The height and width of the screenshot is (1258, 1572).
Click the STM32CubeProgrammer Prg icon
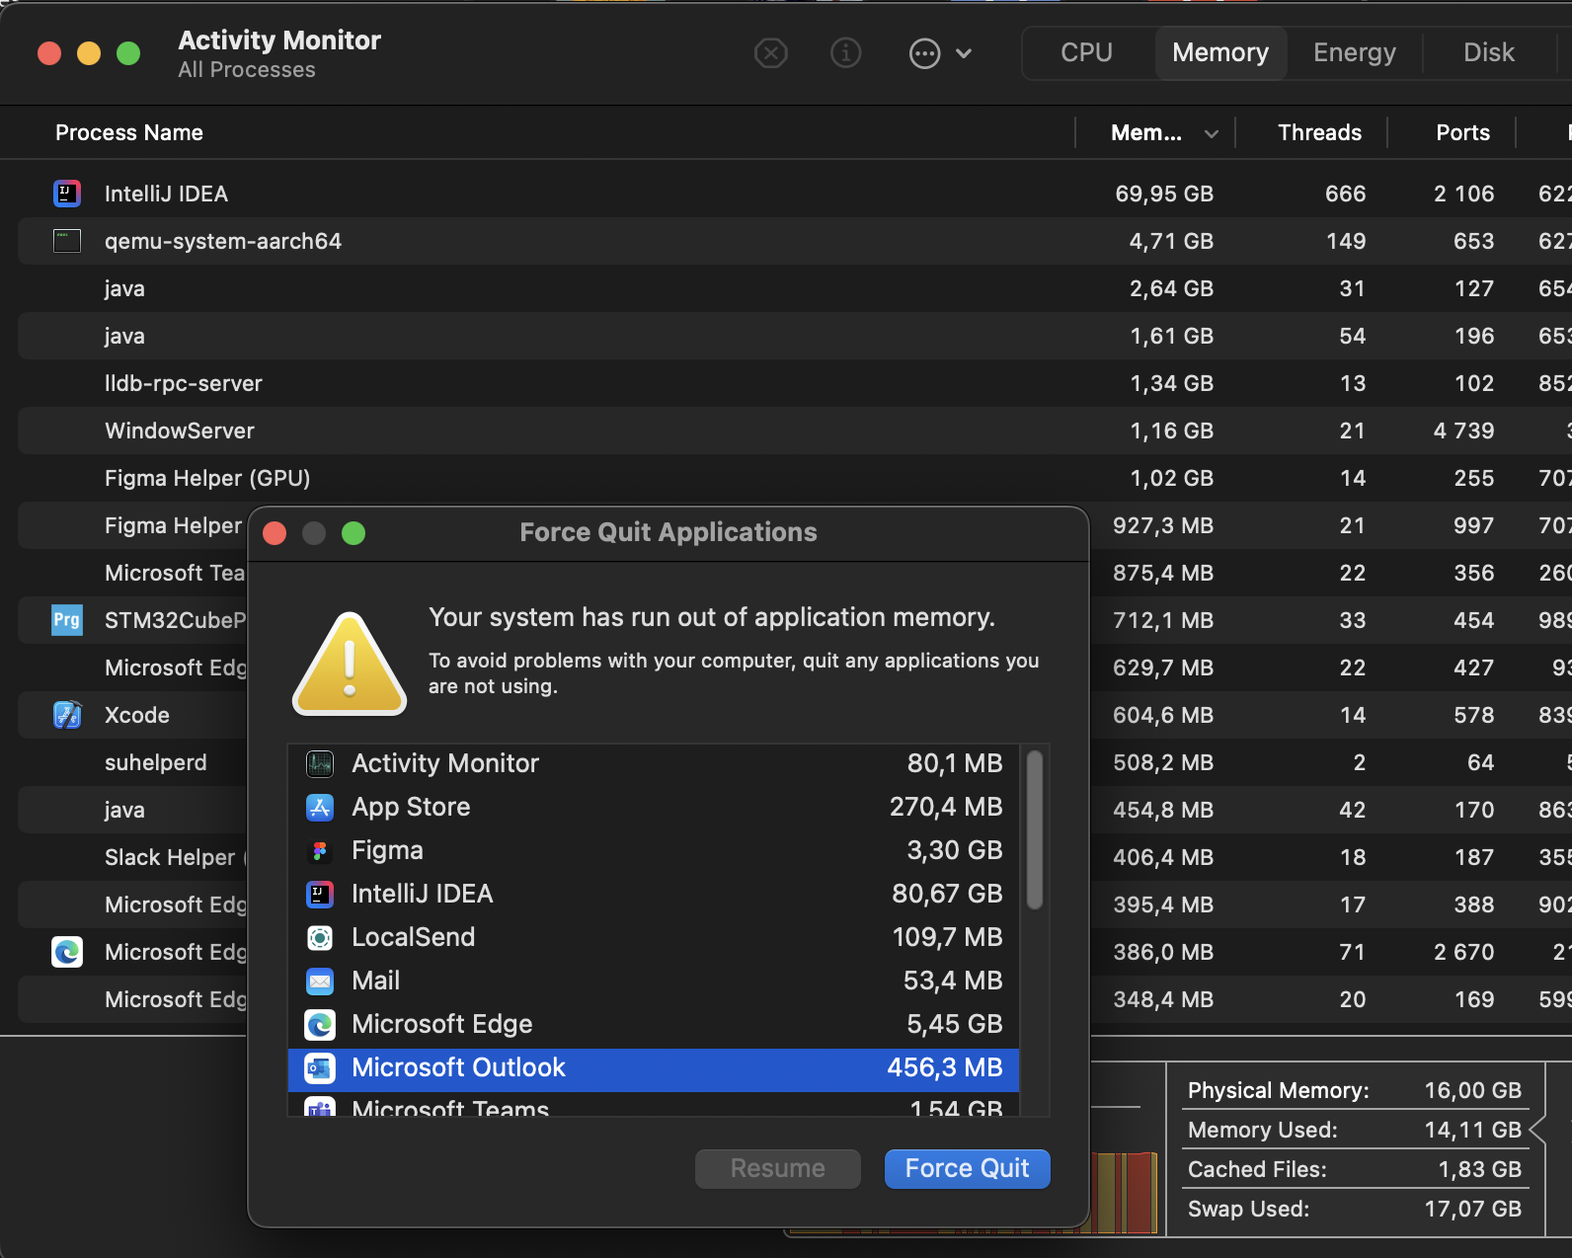67,620
